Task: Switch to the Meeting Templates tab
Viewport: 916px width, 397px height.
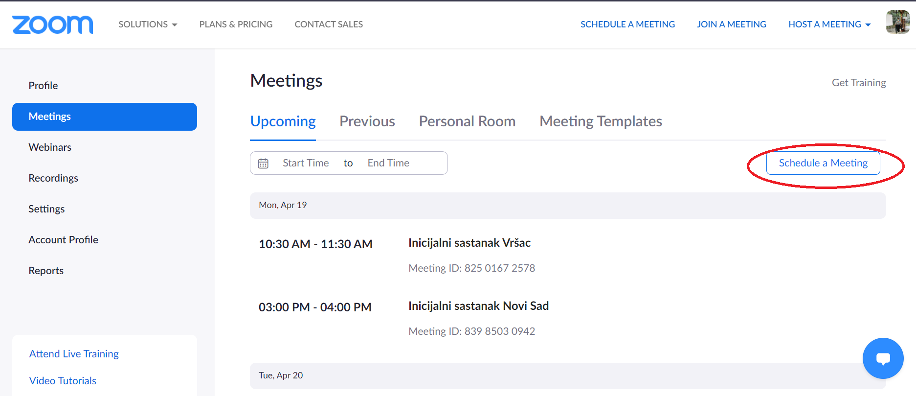Action: coord(601,121)
